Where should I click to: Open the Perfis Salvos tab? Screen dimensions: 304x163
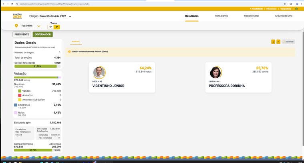pyautogui.click(x=221, y=16)
